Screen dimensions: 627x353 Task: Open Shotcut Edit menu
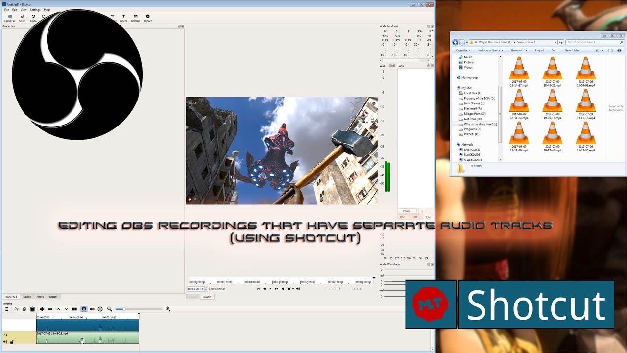click(x=15, y=10)
